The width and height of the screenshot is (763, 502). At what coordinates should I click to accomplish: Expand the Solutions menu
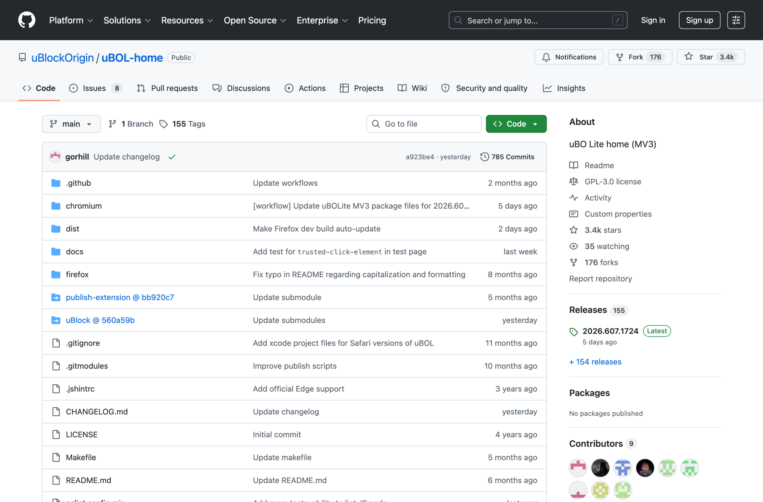coord(127,20)
